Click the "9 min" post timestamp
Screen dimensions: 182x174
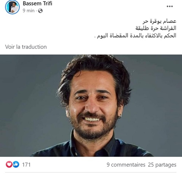coord(28,11)
